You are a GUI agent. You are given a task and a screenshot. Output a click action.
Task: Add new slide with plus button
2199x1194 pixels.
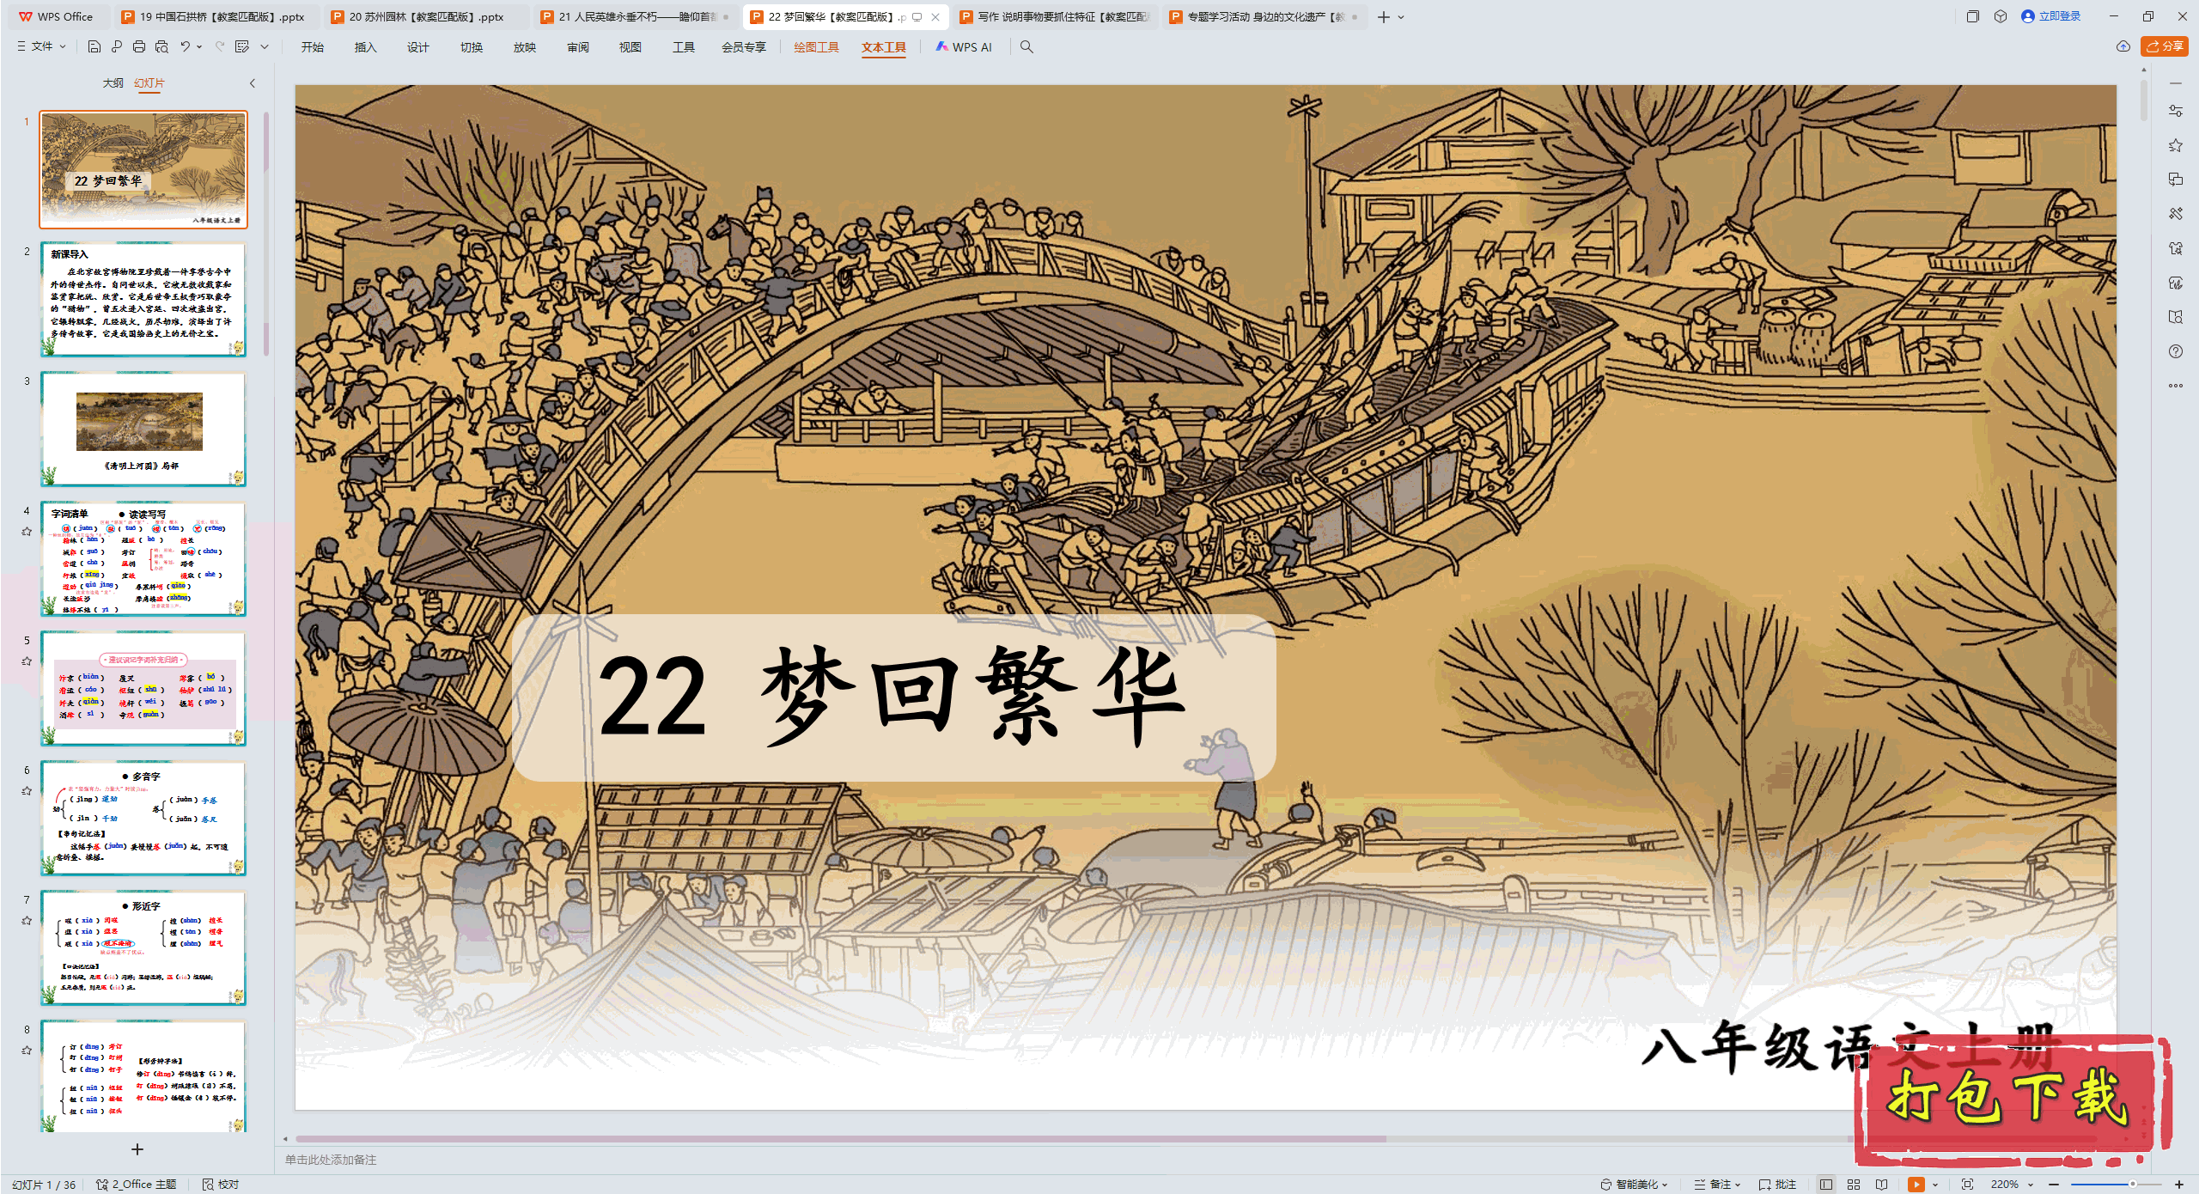click(x=137, y=1149)
